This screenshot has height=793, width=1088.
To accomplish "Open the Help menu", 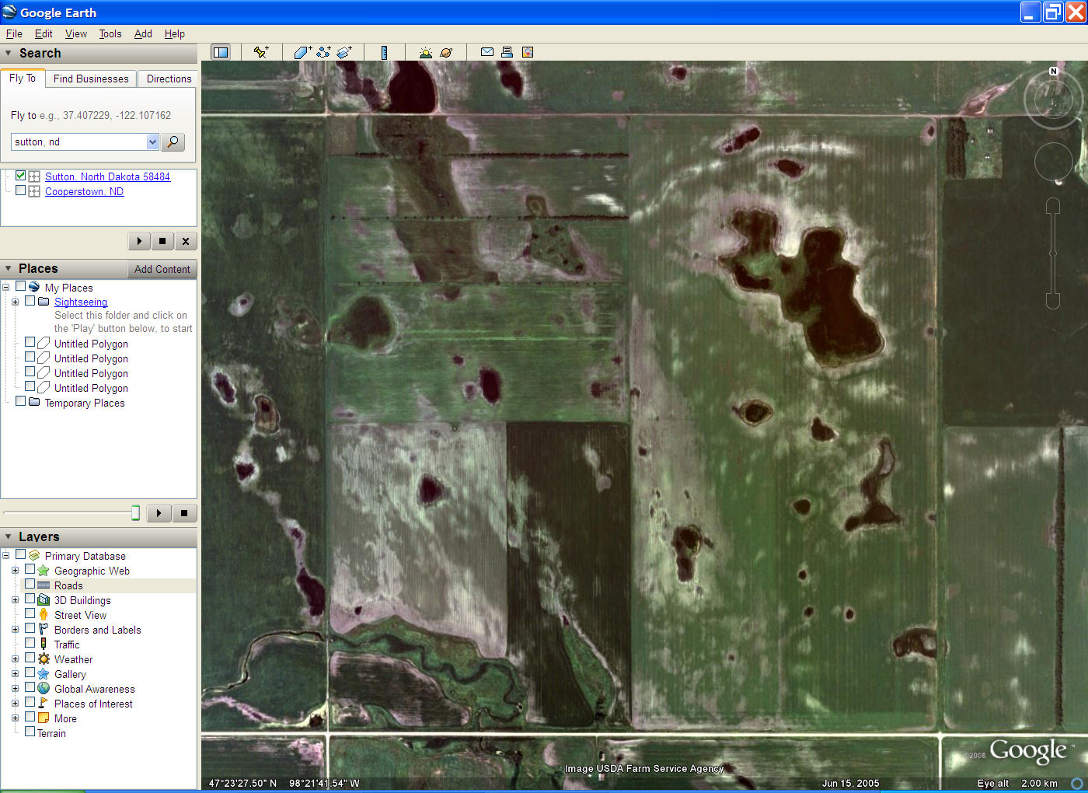I will pos(175,33).
